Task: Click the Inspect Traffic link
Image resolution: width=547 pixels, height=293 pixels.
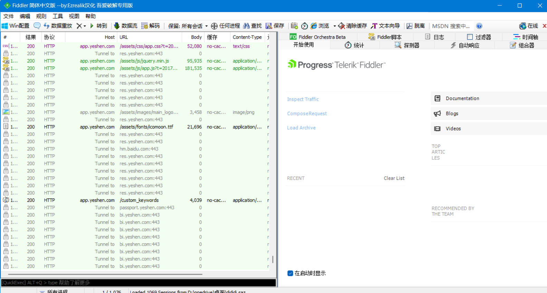Action: pyautogui.click(x=303, y=99)
